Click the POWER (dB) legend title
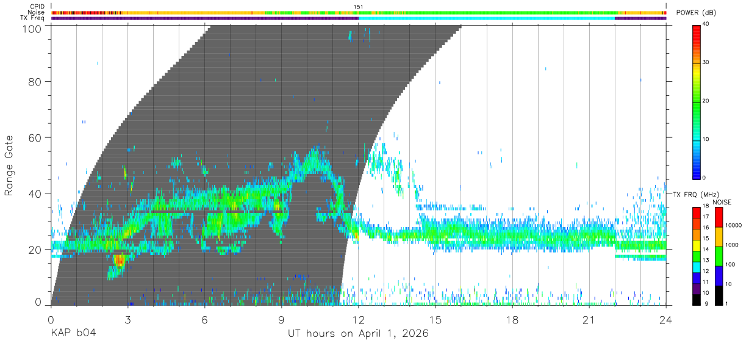 click(x=697, y=12)
